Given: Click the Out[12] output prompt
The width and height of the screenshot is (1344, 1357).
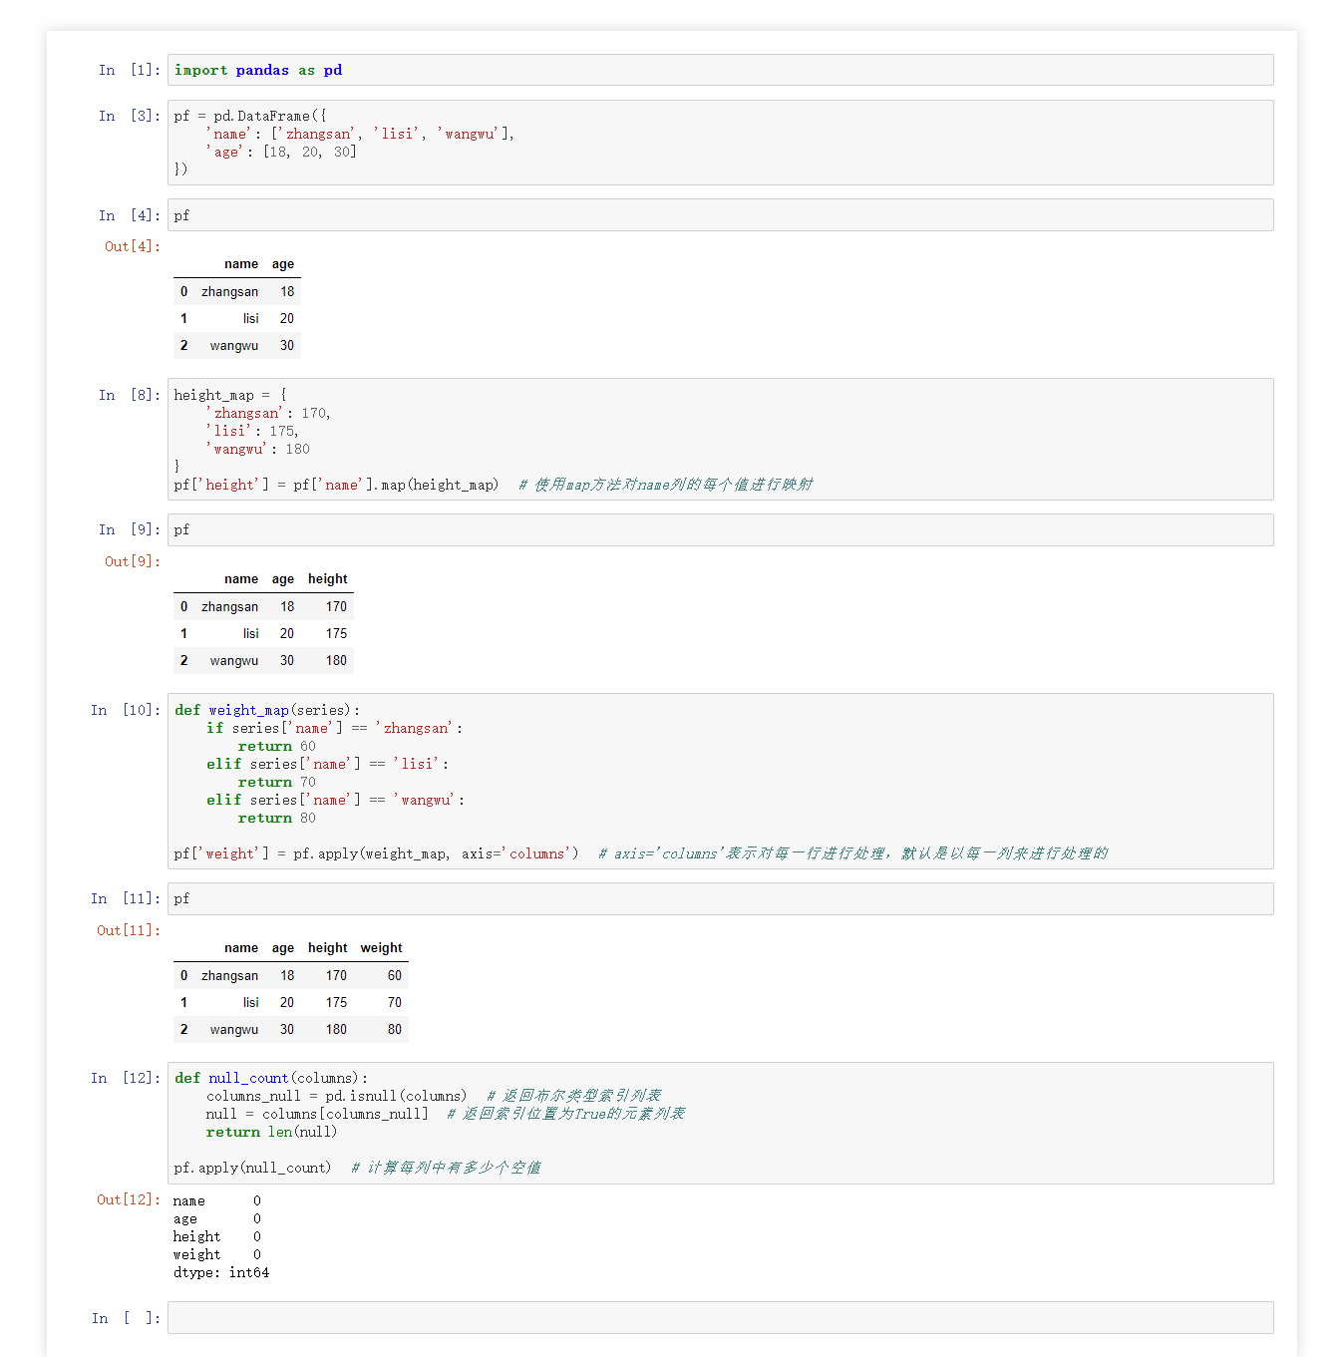Looking at the screenshot, I should click(x=128, y=1199).
